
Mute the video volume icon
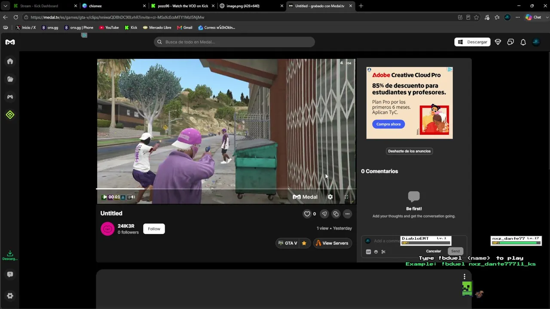[132, 197]
